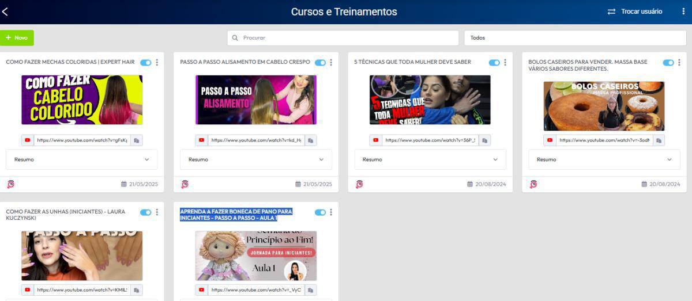This screenshot has width=692, height=301.
Task: Disable the 5 Técnicas course switch
Action: click(x=494, y=62)
